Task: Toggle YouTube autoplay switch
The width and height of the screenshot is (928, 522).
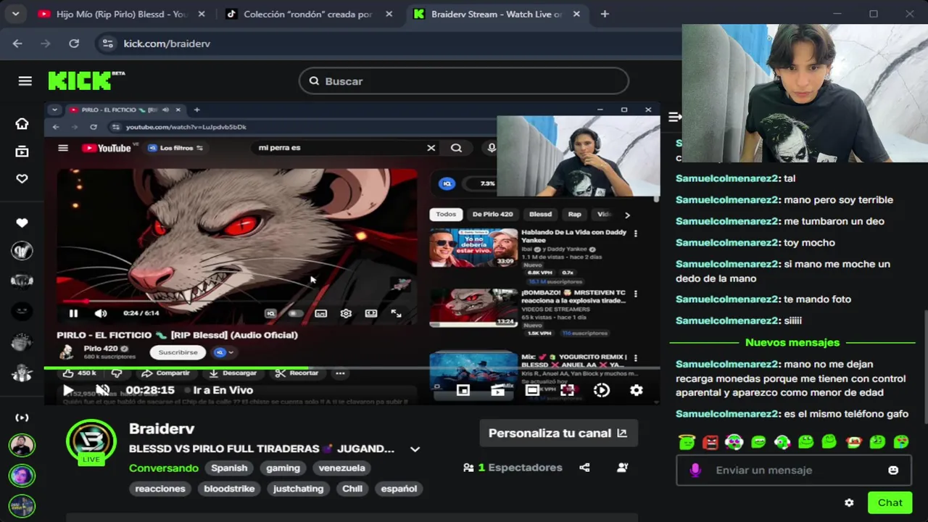Action: pos(294,313)
